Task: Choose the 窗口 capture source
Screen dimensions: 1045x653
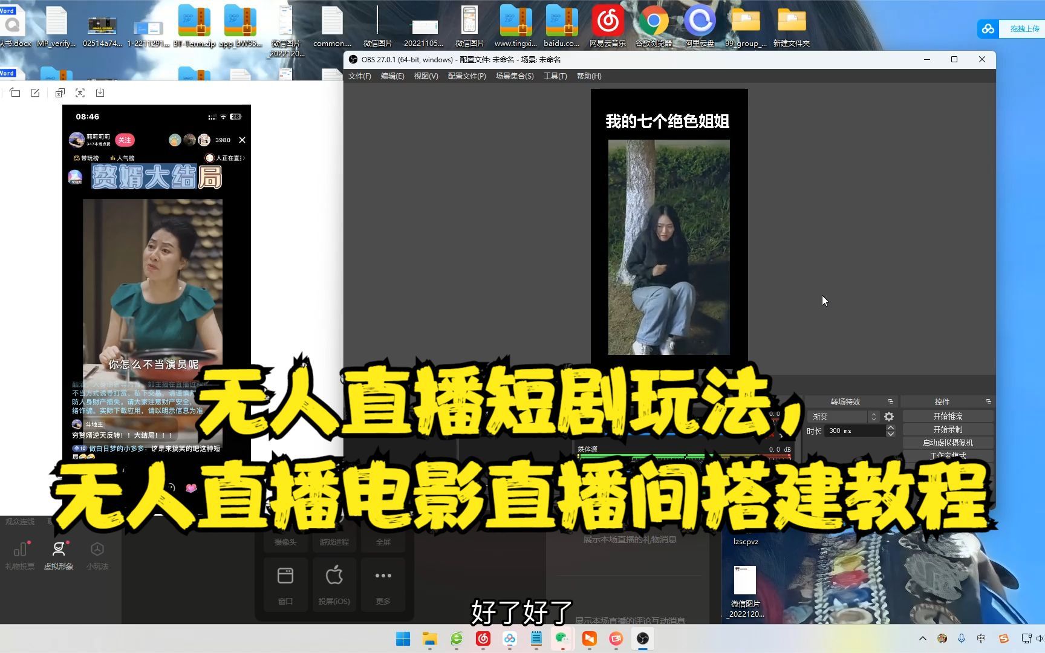Action: [x=285, y=584]
